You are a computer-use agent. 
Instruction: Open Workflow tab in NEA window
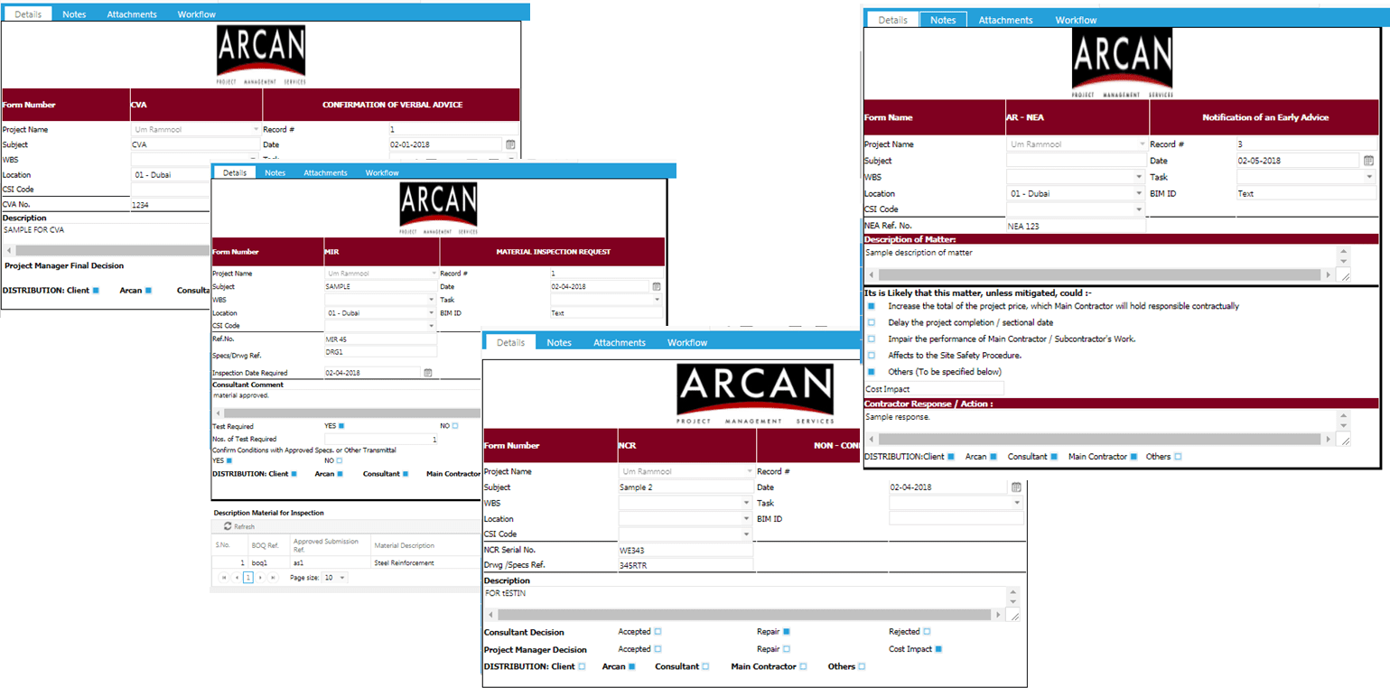(1076, 20)
